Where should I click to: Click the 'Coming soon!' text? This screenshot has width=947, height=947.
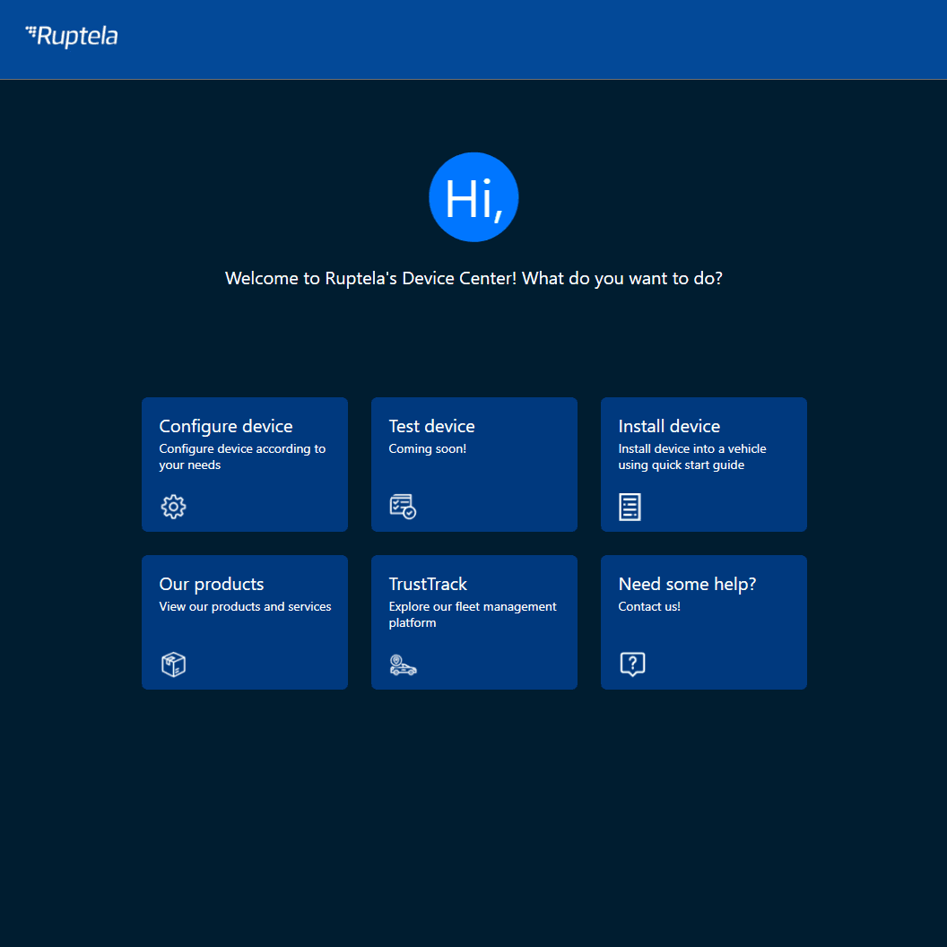[428, 448]
